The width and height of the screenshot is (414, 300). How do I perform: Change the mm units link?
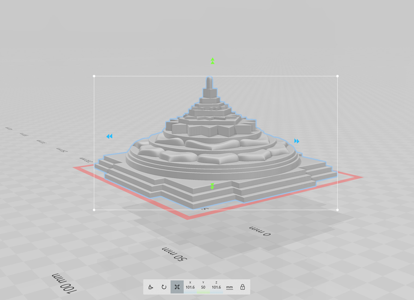230,287
